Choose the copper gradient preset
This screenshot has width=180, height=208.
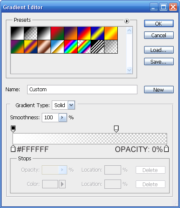44,47
